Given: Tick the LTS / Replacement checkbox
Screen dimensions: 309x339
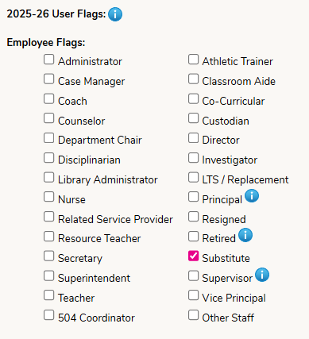Looking at the screenshot, I should click(x=193, y=177).
